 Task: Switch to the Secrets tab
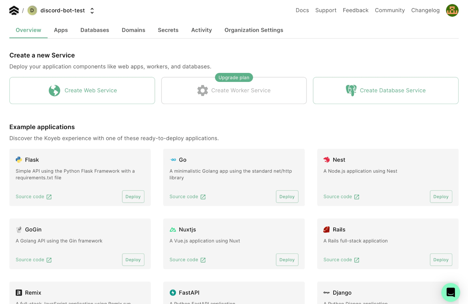coord(168,30)
